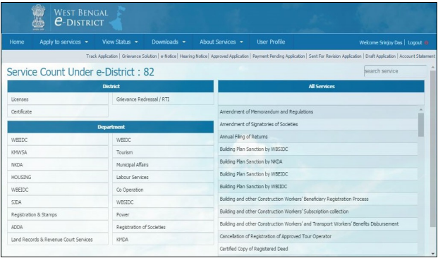
Task: Open Payment Pending Application link
Action: pos(279,56)
